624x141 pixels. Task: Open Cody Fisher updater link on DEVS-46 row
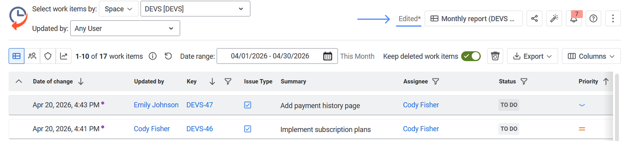pyautogui.click(x=152, y=129)
